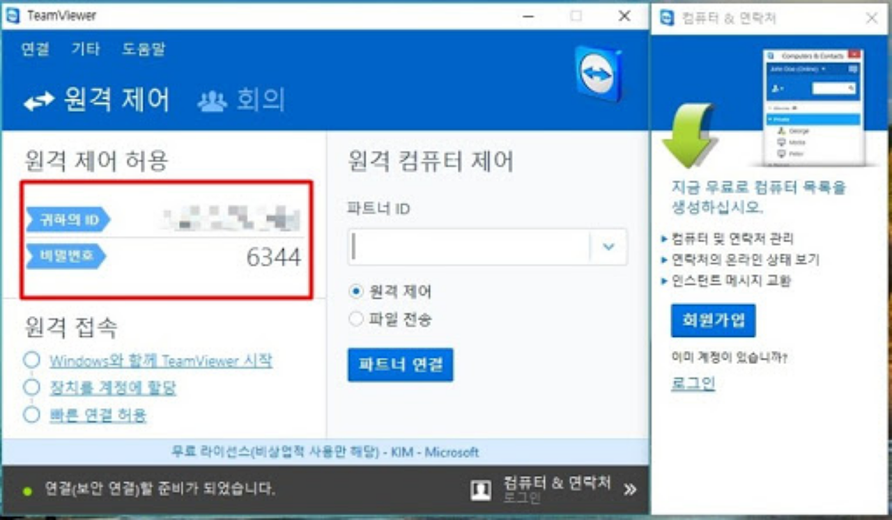Click the green download arrow graphic
The height and width of the screenshot is (520, 892).
click(689, 135)
